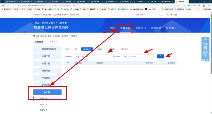The height and width of the screenshot is (114, 212).
Task: Select the 托克逊县 region filter
Action: tap(125, 49)
